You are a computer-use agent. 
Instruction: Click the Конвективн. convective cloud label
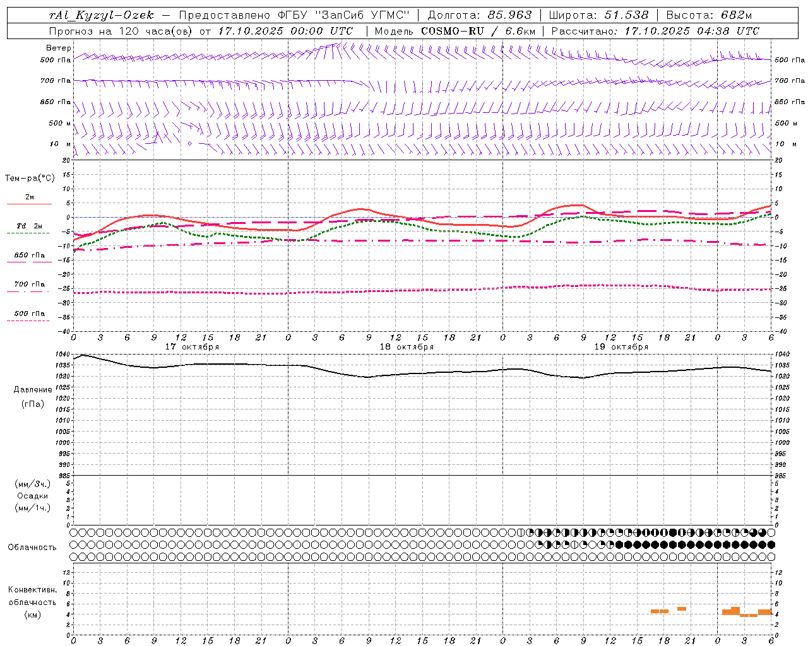(x=33, y=590)
